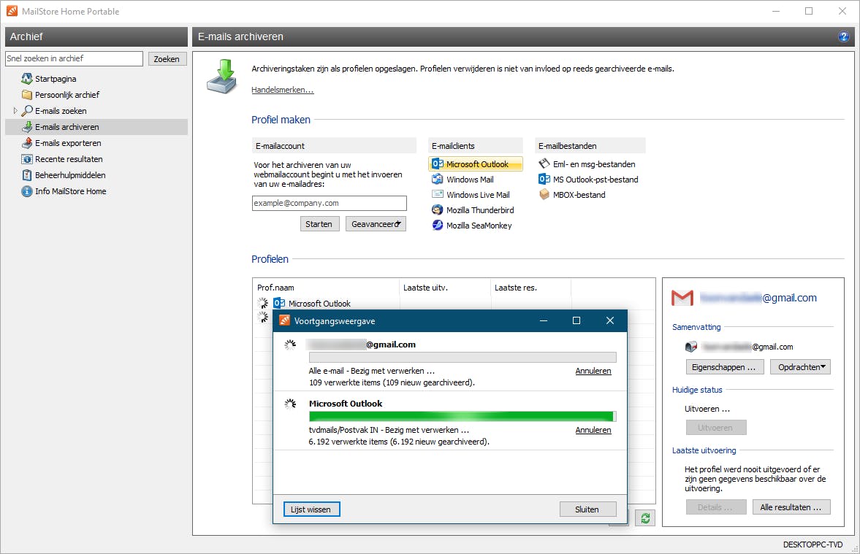The height and width of the screenshot is (554, 860).
Task: Click the Mozilla SeaMonkey icon
Action: pos(437,226)
